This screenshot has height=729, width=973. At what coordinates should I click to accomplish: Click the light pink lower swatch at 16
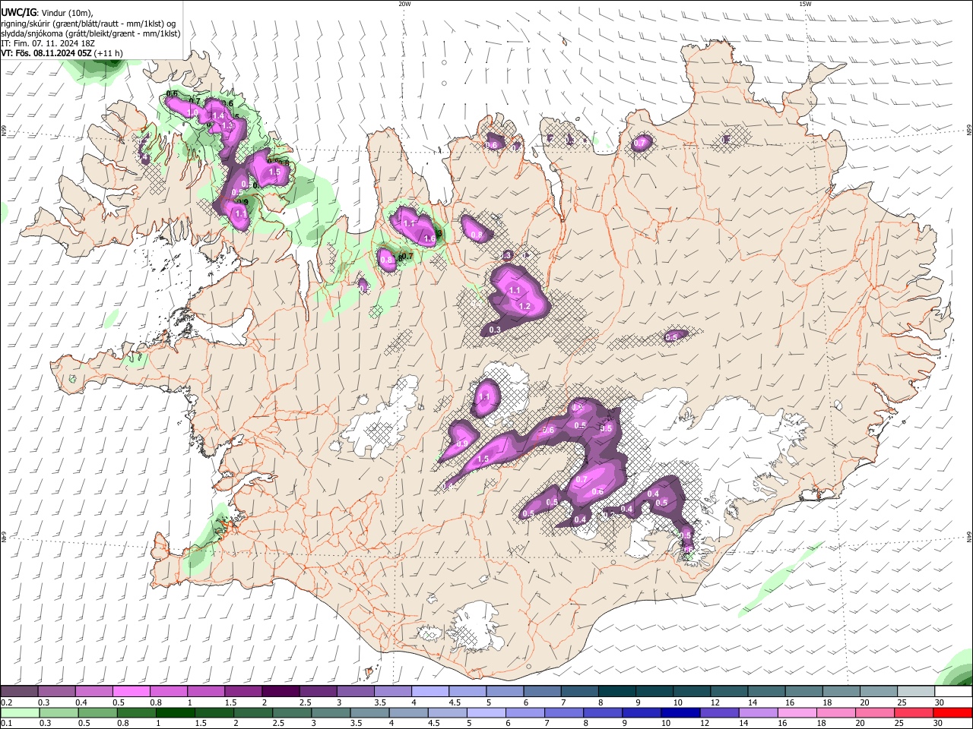click(798, 712)
